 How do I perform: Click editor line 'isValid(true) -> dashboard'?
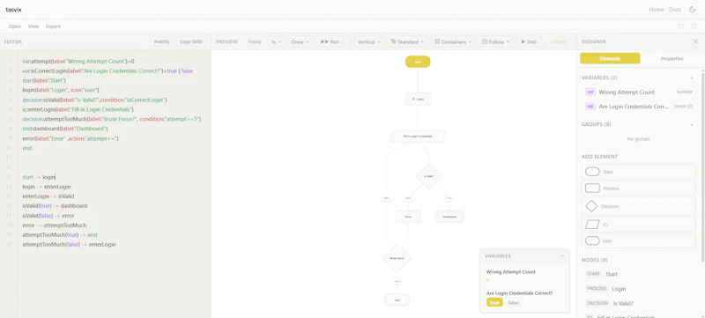click(55, 206)
